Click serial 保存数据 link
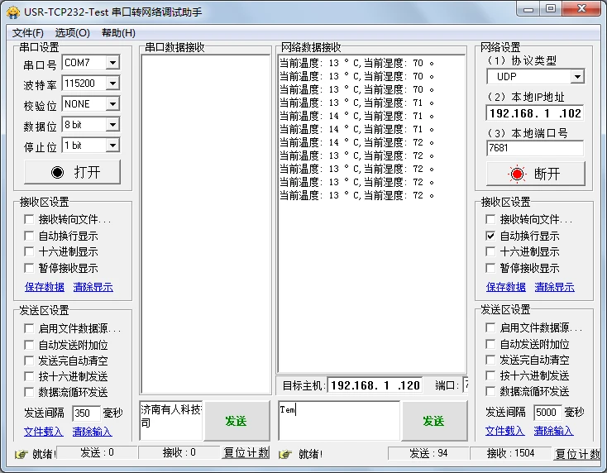Screen dimensions: 607x473 click(45, 287)
